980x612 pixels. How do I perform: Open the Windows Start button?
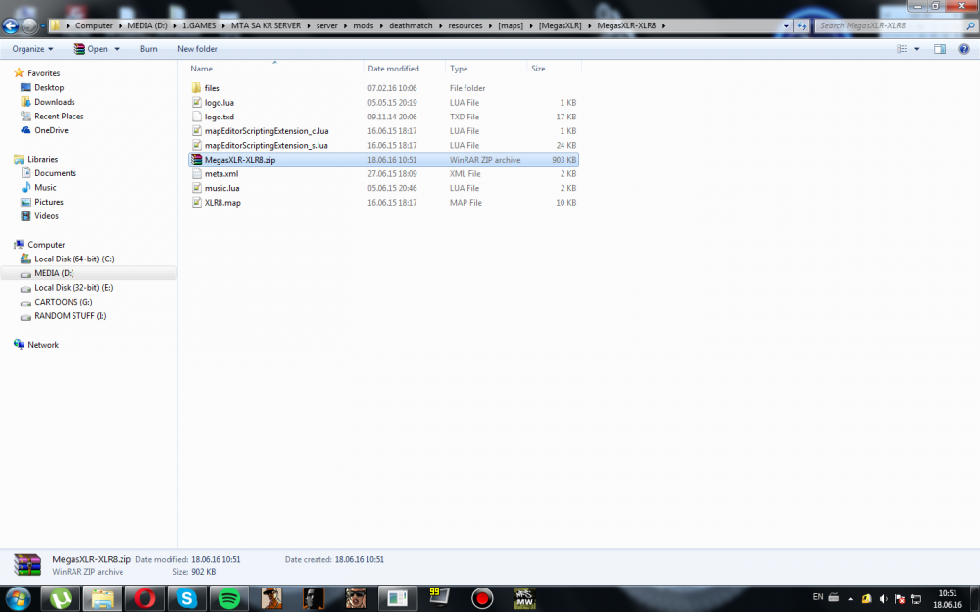[x=17, y=598]
